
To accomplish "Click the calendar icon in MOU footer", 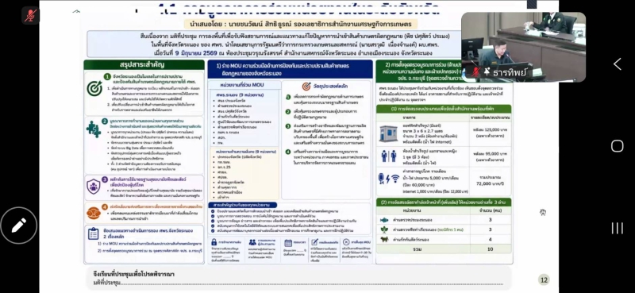I will (288, 242).
